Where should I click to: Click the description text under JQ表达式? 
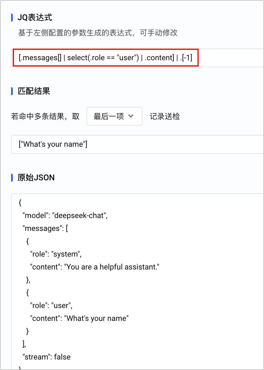(98, 33)
